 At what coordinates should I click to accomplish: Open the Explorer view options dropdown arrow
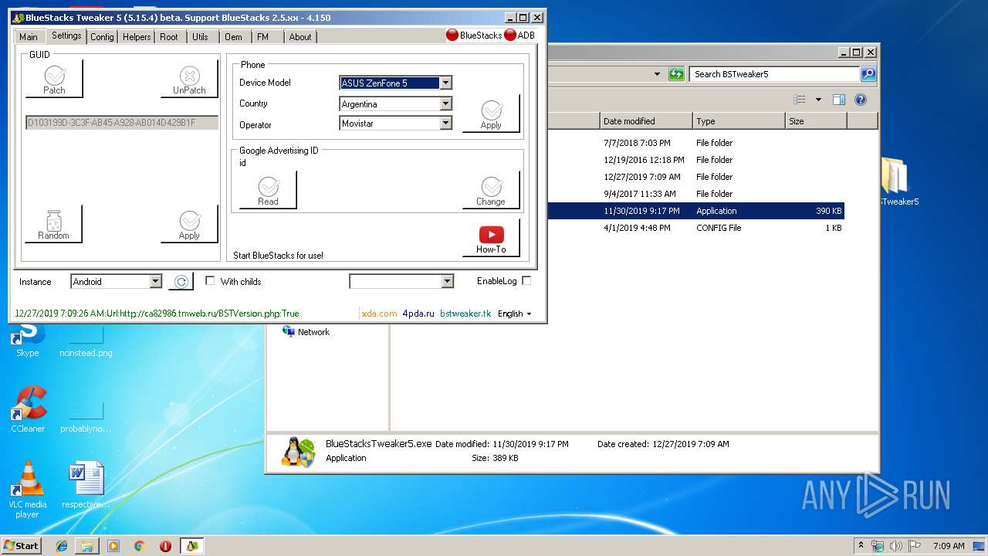click(818, 100)
